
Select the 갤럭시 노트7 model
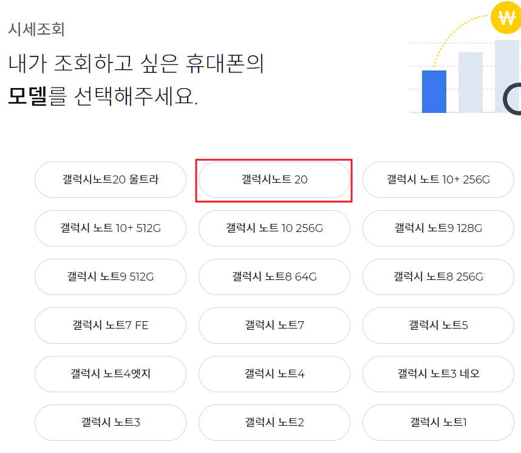click(274, 325)
